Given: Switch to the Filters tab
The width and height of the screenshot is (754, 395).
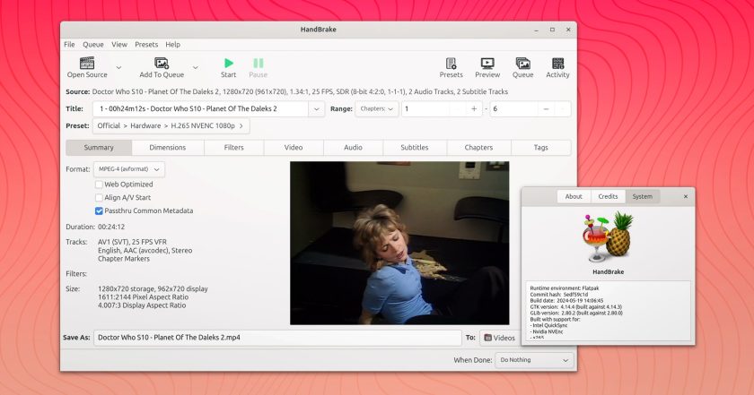Looking at the screenshot, I should tap(233, 148).
